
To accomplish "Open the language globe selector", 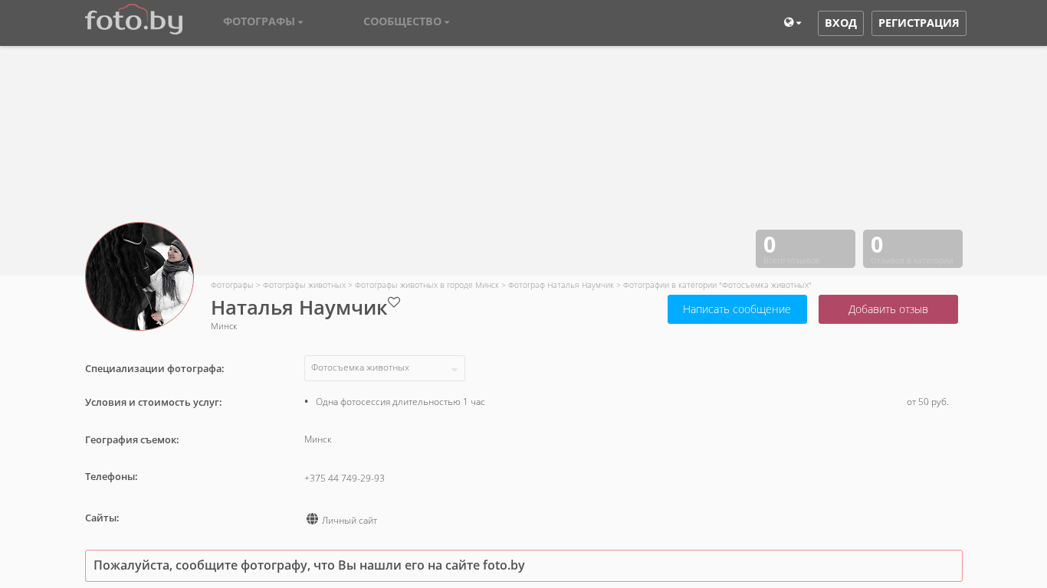I will pyautogui.click(x=793, y=23).
